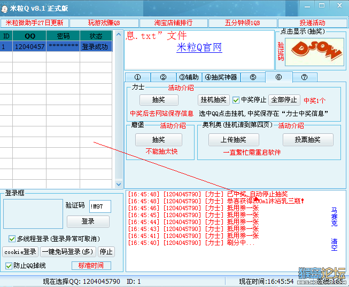Toggle 多线程登录 checkbox
The width and height of the screenshot is (349, 287).
pos(12,239)
